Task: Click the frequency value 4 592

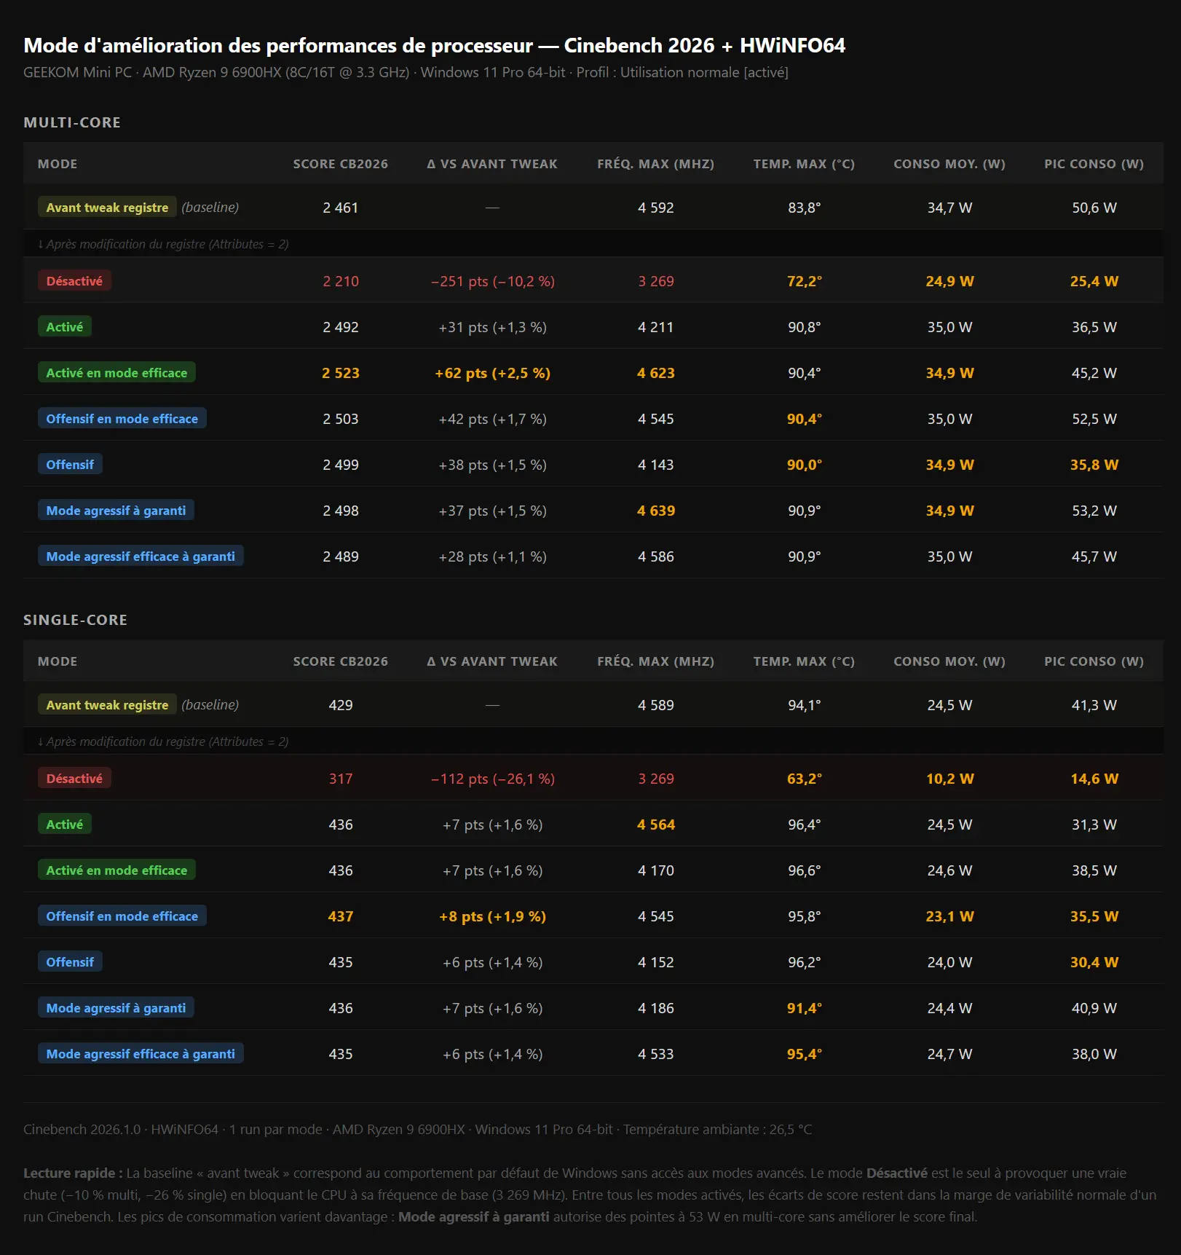Action: pyautogui.click(x=655, y=208)
